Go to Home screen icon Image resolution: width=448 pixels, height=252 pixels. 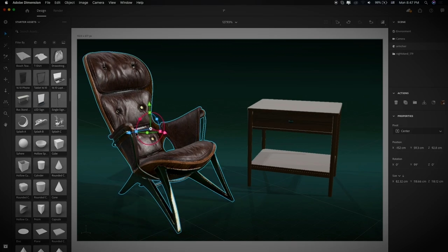(x=27, y=10)
